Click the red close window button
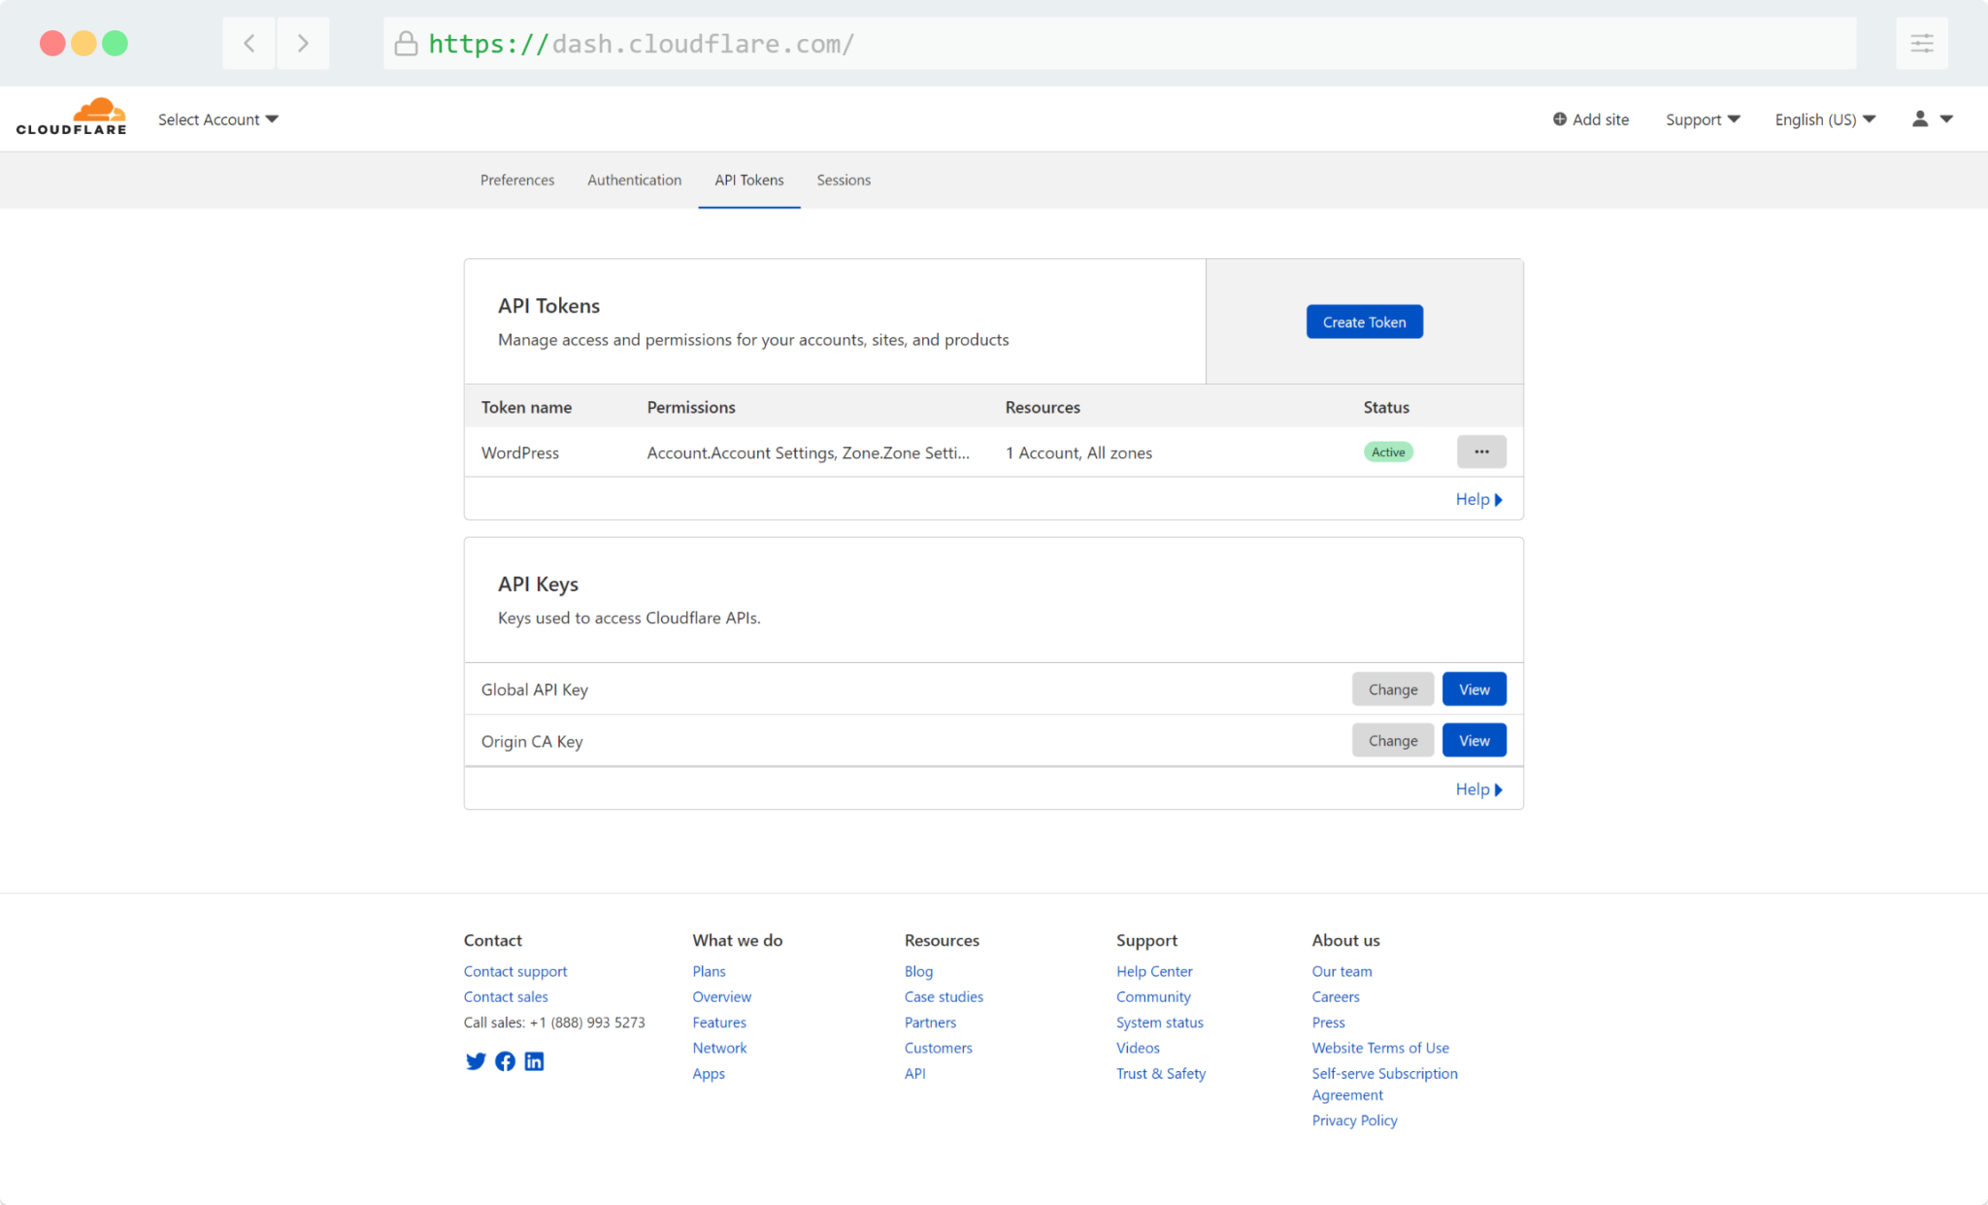 pyautogui.click(x=52, y=44)
